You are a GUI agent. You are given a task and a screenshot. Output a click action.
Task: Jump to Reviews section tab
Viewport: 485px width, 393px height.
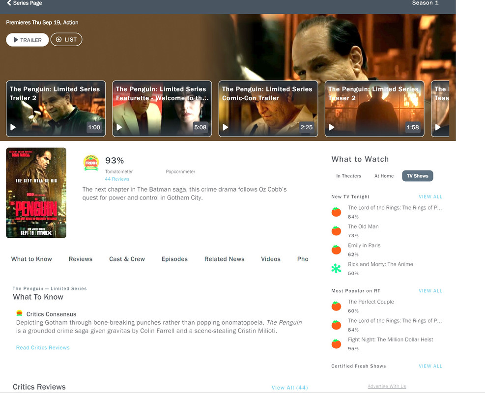[x=81, y=259]
